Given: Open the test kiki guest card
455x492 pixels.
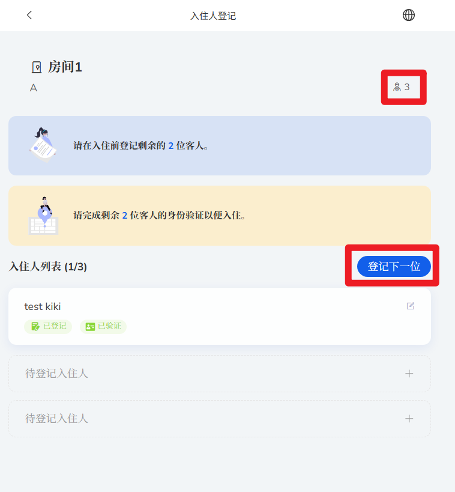Looking at the screenshot, I should pyautogui.click(x=220, y=316).
